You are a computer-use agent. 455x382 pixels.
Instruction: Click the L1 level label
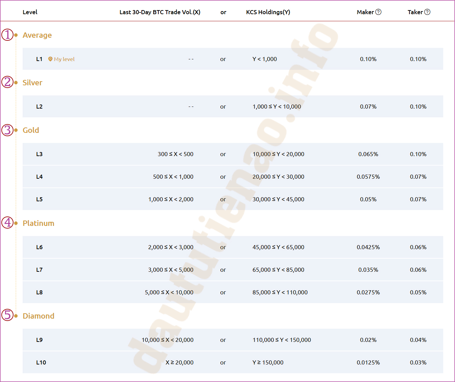coord(39,59)
